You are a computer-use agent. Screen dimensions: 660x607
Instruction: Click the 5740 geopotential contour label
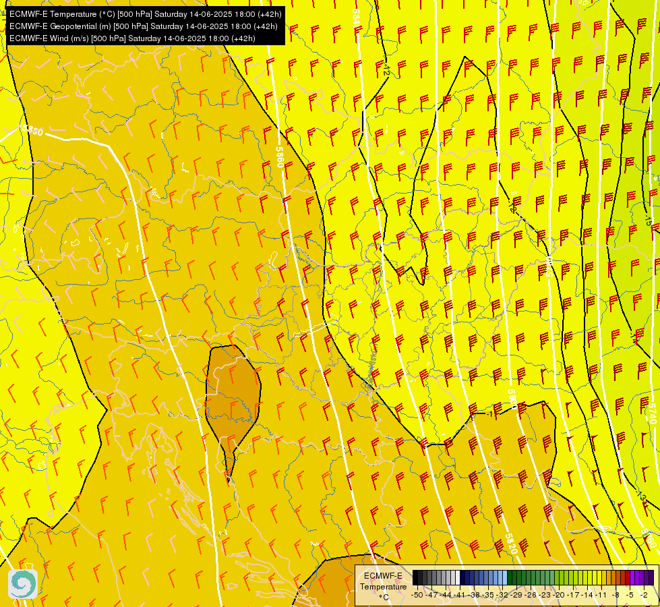coord(652,413)
